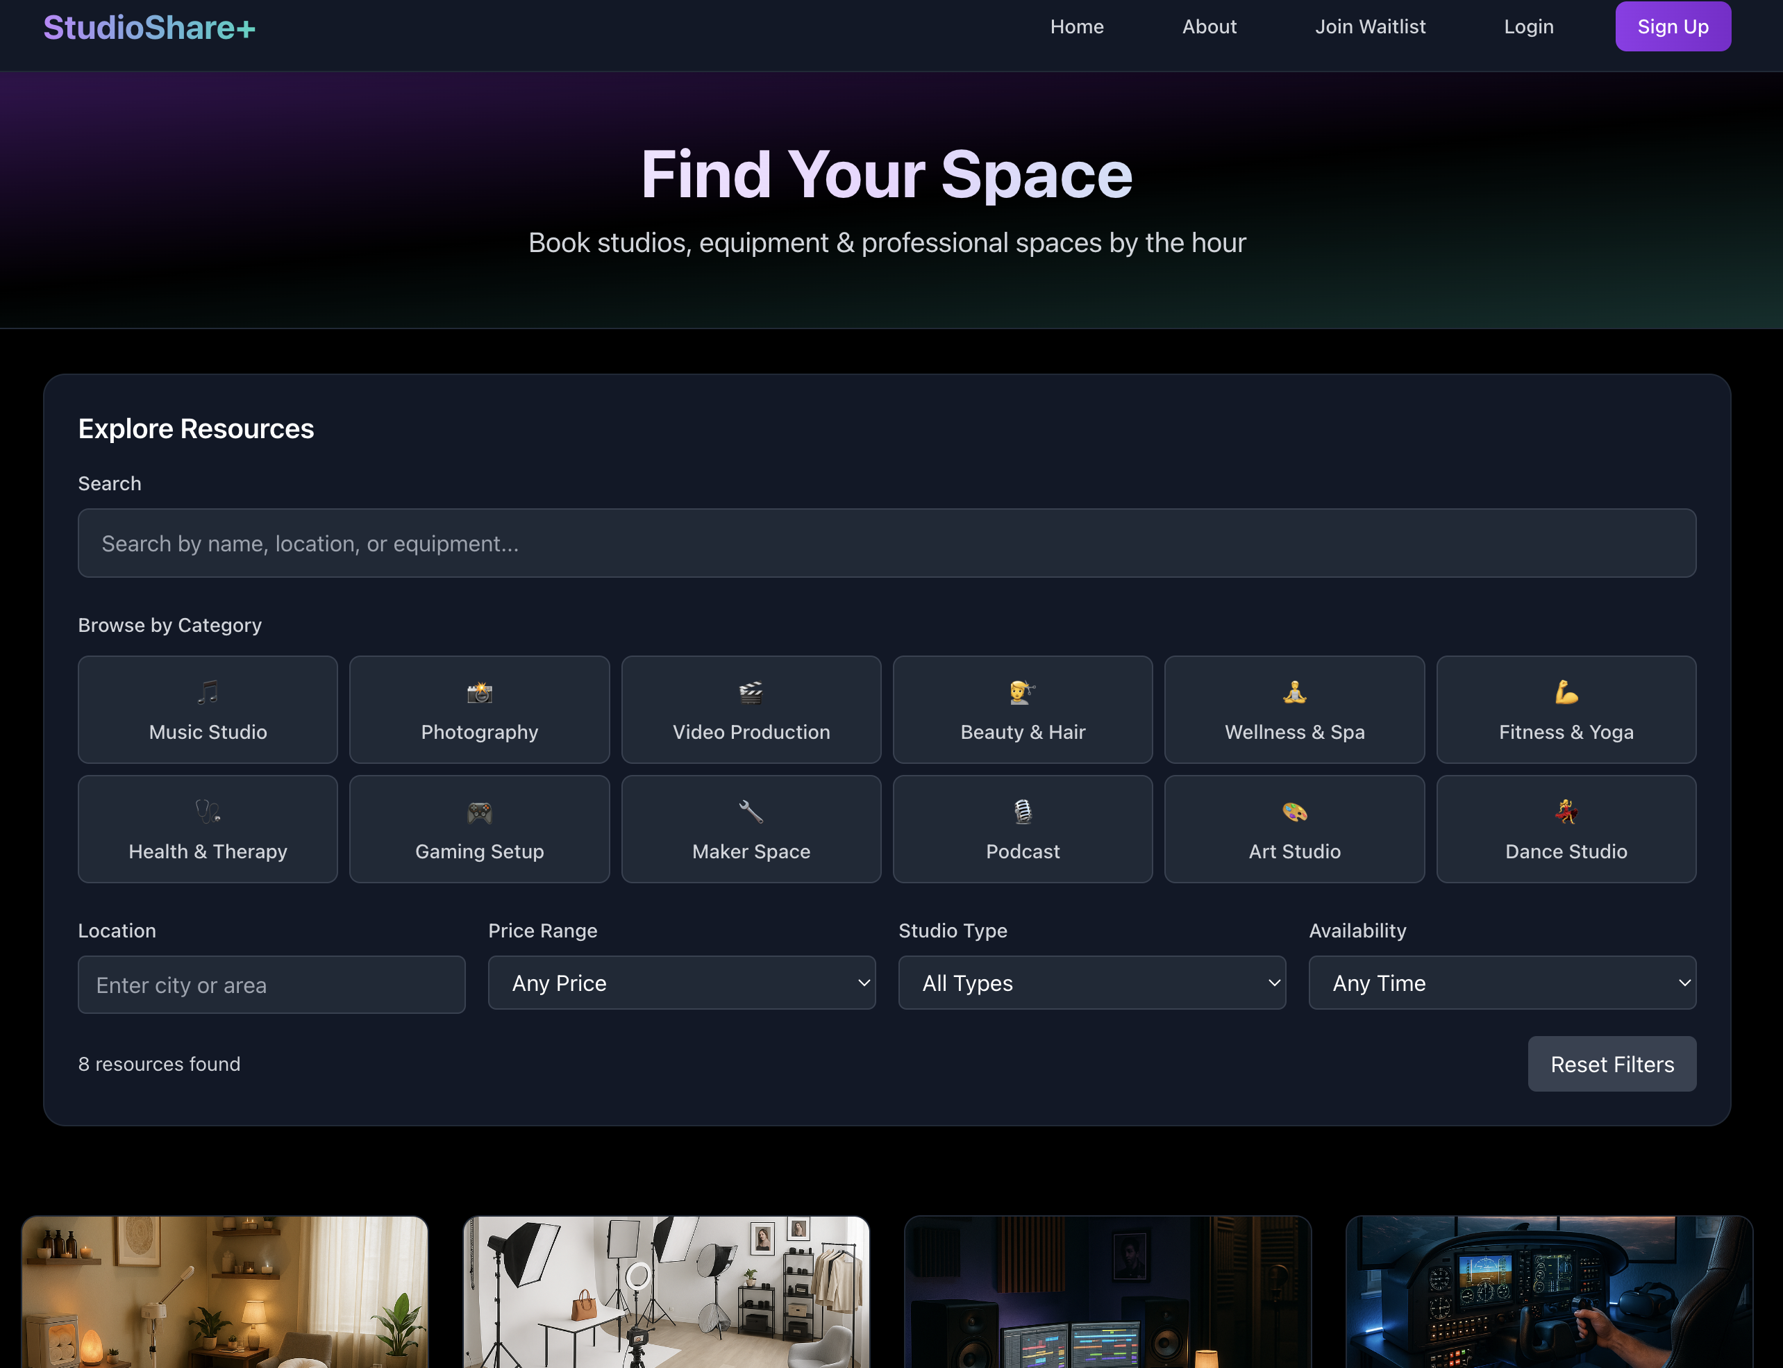The image size is (1783, 1368).
Task: Expand the Studio Type selector
Action: pyautogui.click(x=1091, y=983)
